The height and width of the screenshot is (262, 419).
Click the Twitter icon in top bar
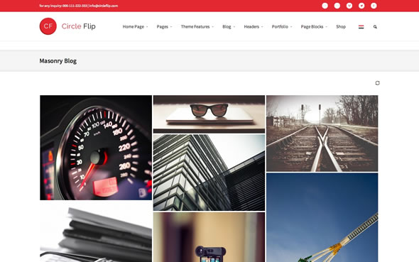(361, 6)
